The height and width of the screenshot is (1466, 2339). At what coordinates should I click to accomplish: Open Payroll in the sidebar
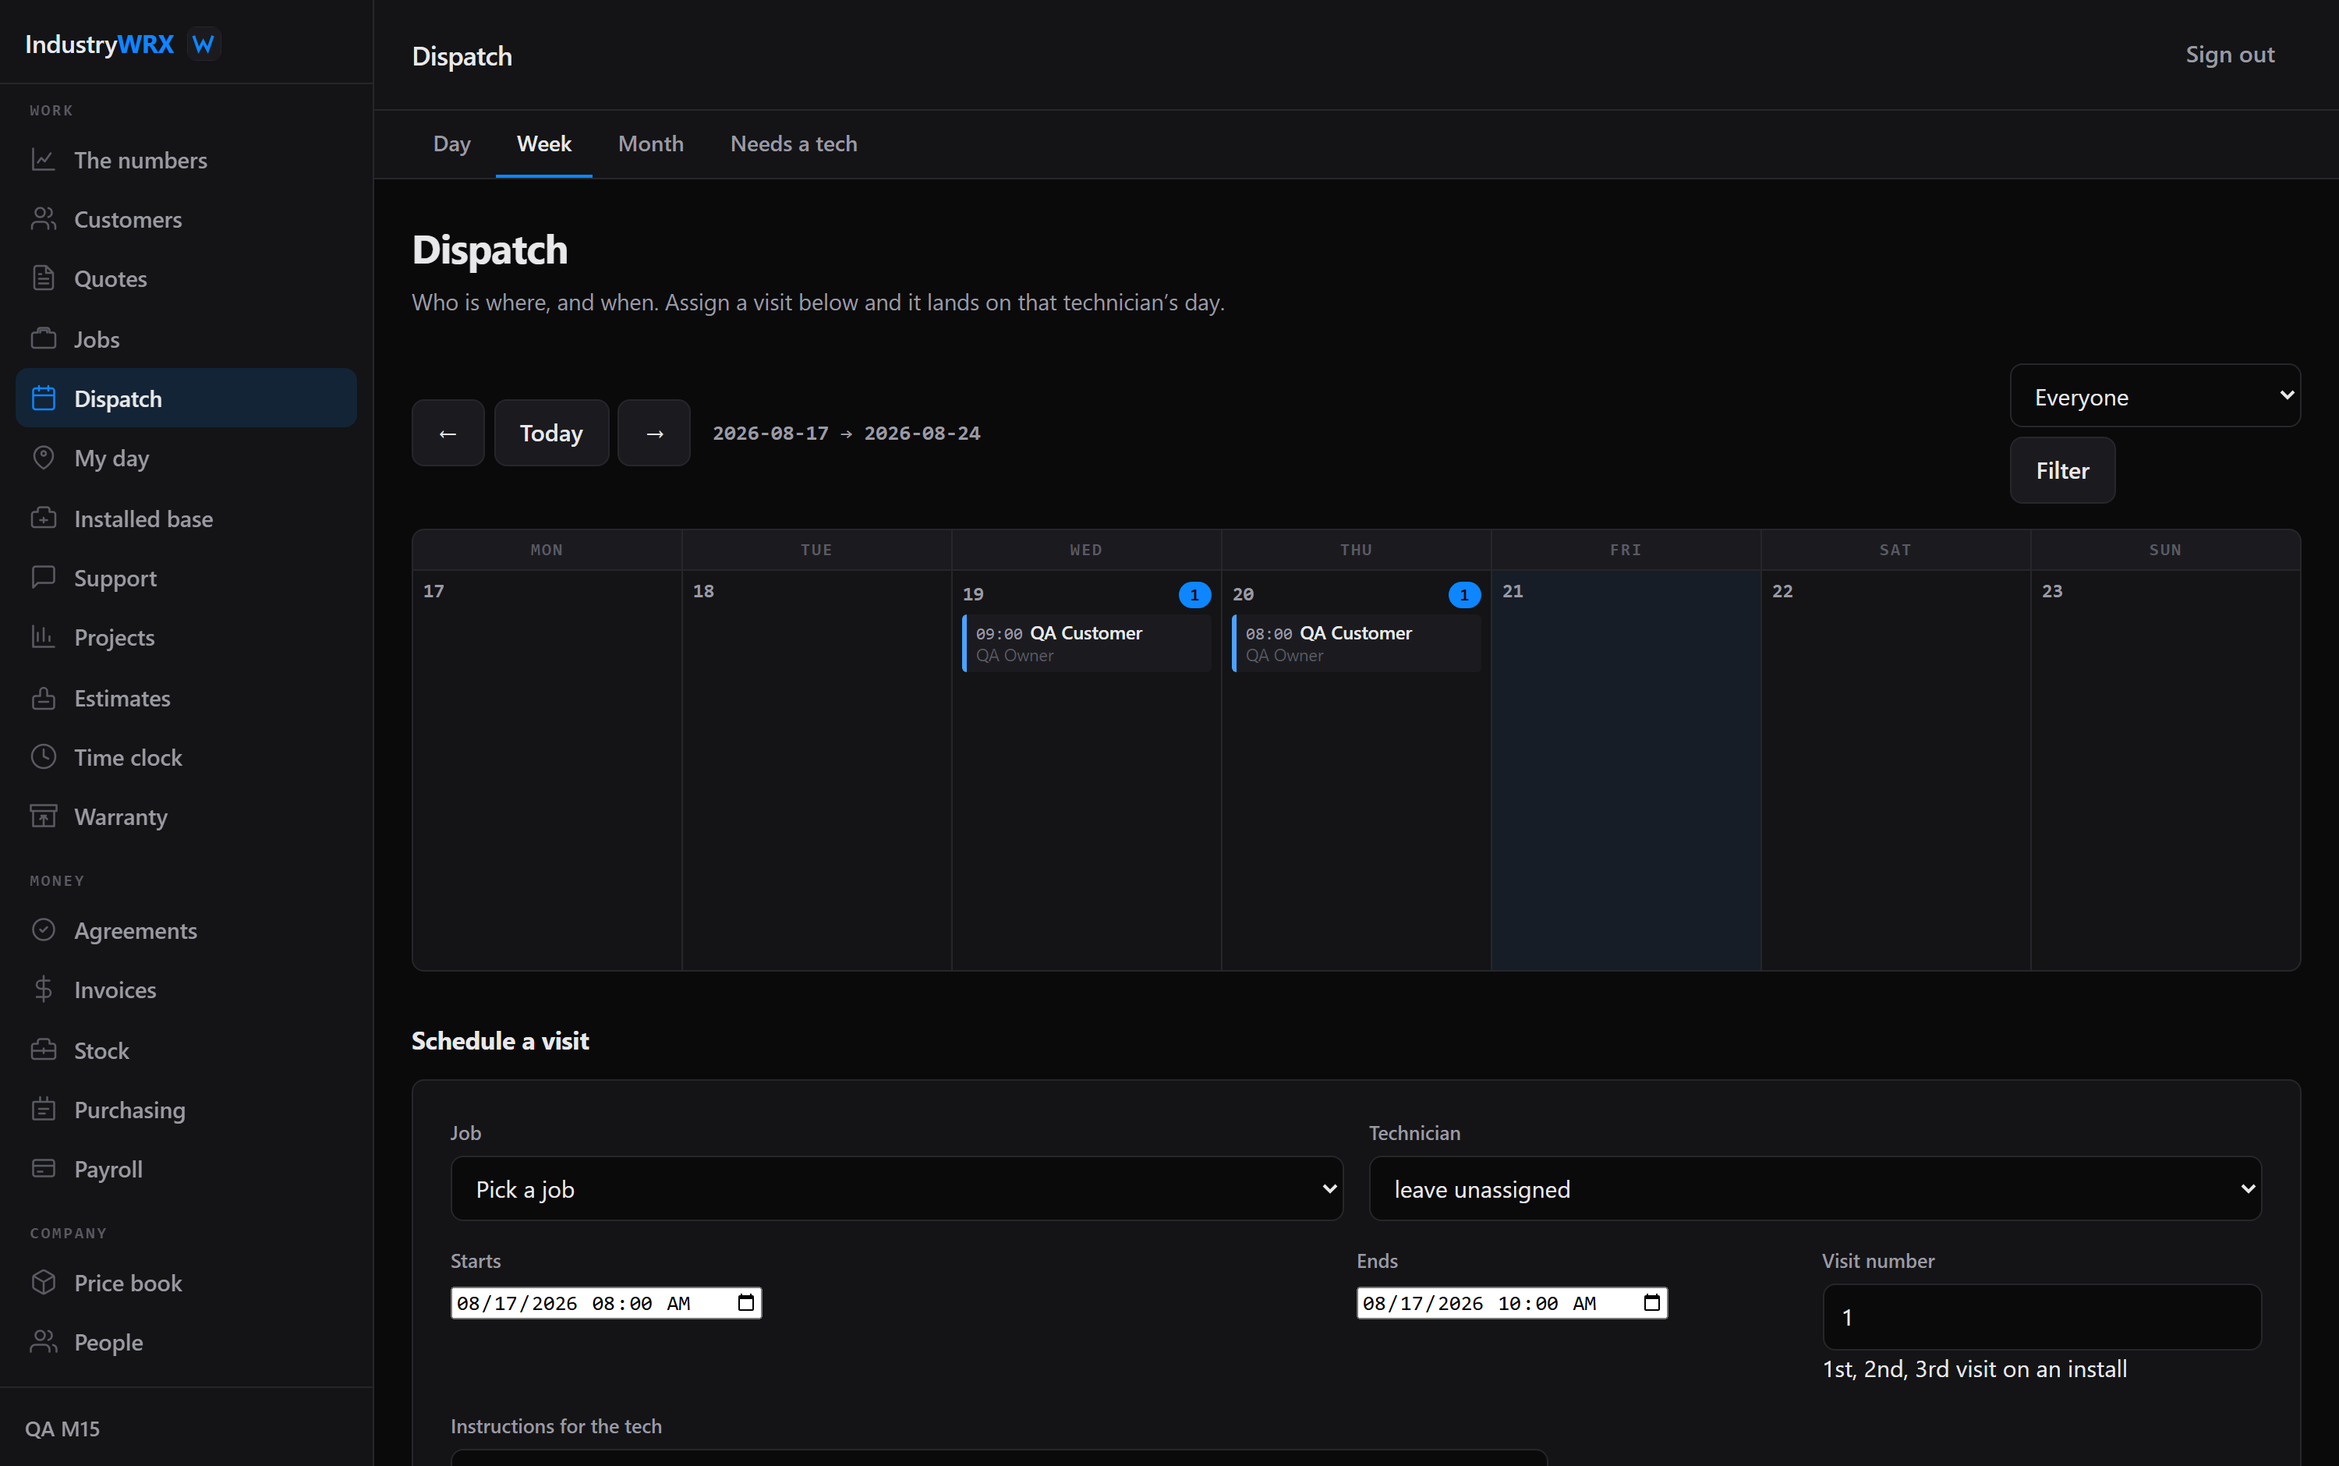tap(186, 1170)
